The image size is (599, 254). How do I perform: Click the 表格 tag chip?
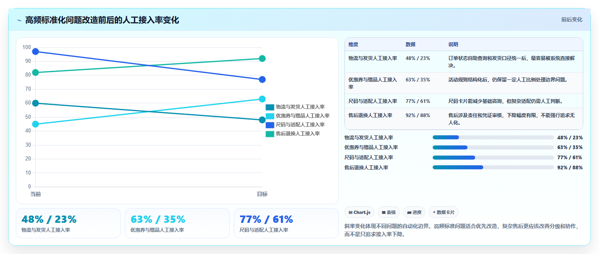[x=389, y=212]
